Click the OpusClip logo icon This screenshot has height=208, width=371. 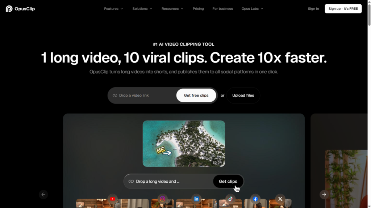[9, 9]
